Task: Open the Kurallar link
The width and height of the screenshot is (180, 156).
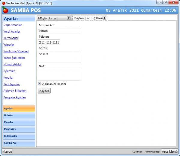Action: coord(8,77)
